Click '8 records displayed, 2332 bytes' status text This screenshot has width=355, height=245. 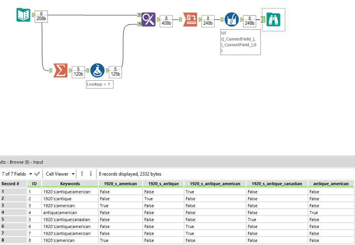pyautogui.click(x=130, y=174)
